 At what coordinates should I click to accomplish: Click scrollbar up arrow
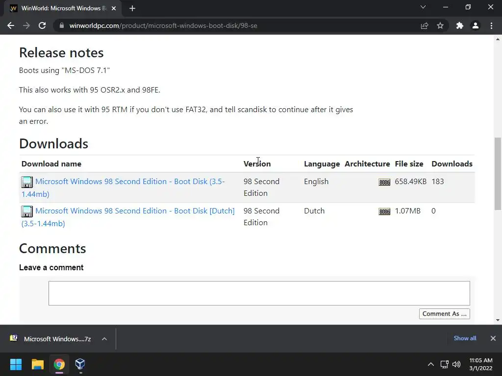pyautogui.click(x=498, y=39)
